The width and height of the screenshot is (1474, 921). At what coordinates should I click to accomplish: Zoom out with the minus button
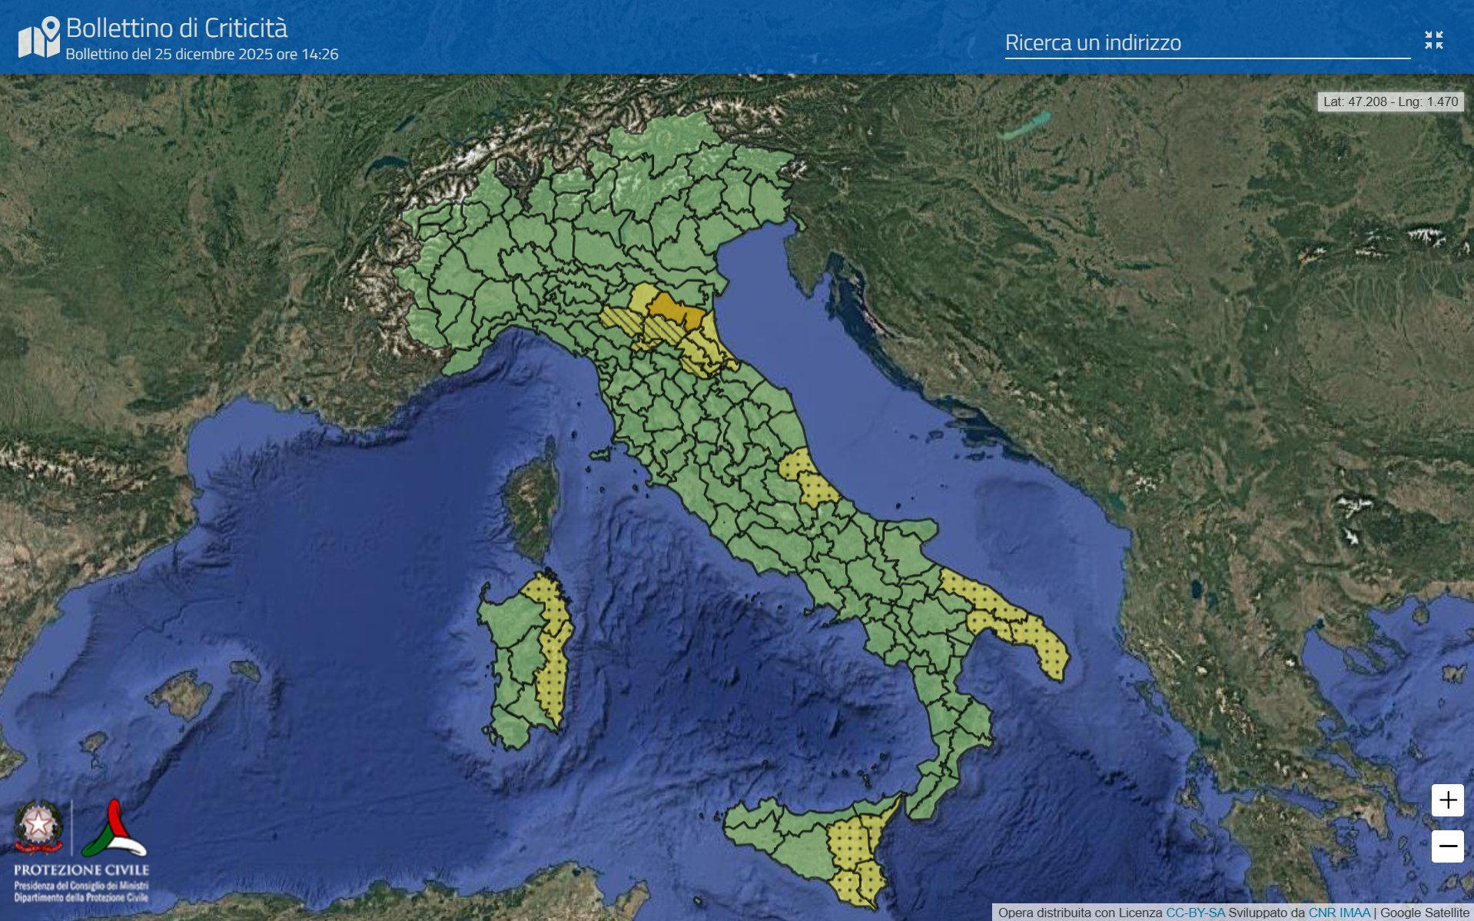(1447, 846)
